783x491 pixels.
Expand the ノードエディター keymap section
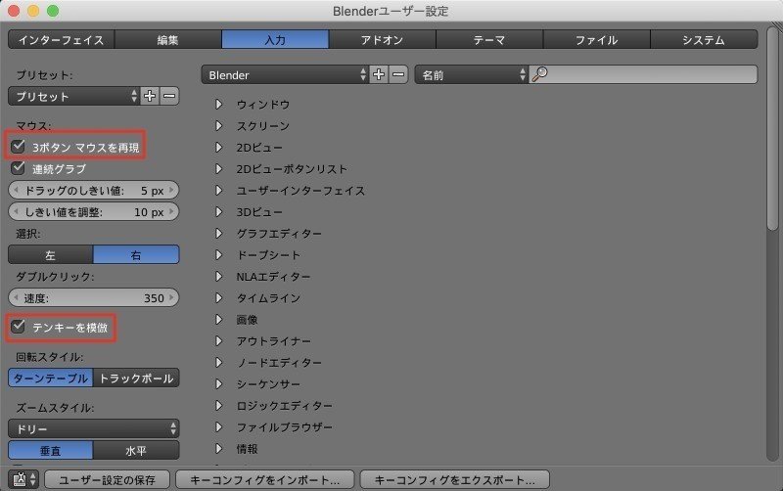tap(218, 362)
